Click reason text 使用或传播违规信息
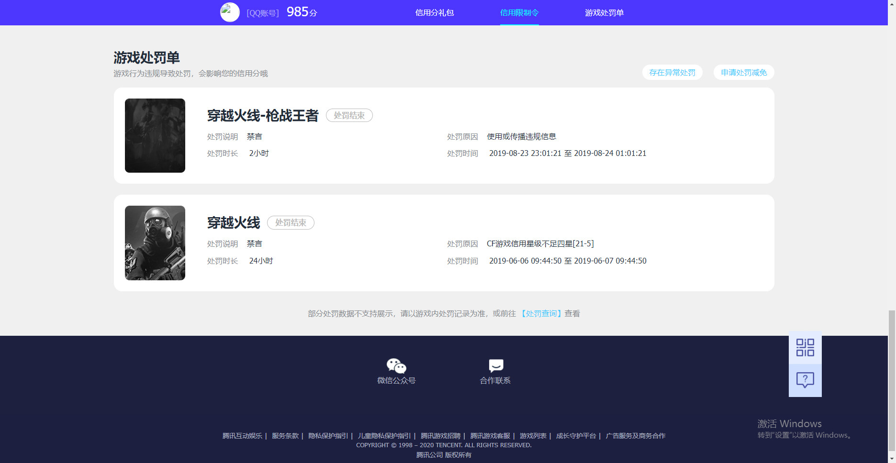The width and height of the screenshot is (896, 463). point(522,137)
